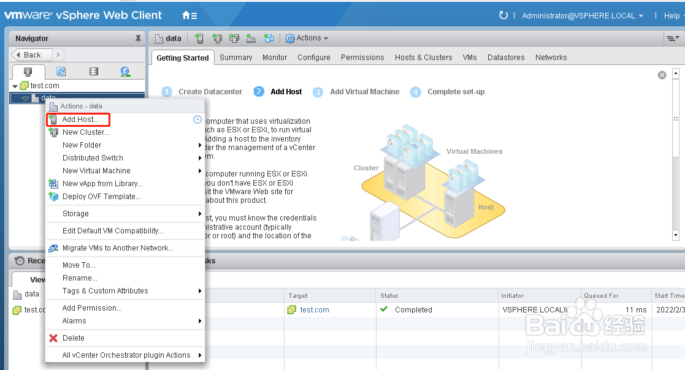Open the VMs tab

(470, 57)
